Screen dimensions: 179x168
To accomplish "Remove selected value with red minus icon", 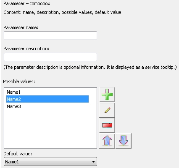I will point(107,125).
